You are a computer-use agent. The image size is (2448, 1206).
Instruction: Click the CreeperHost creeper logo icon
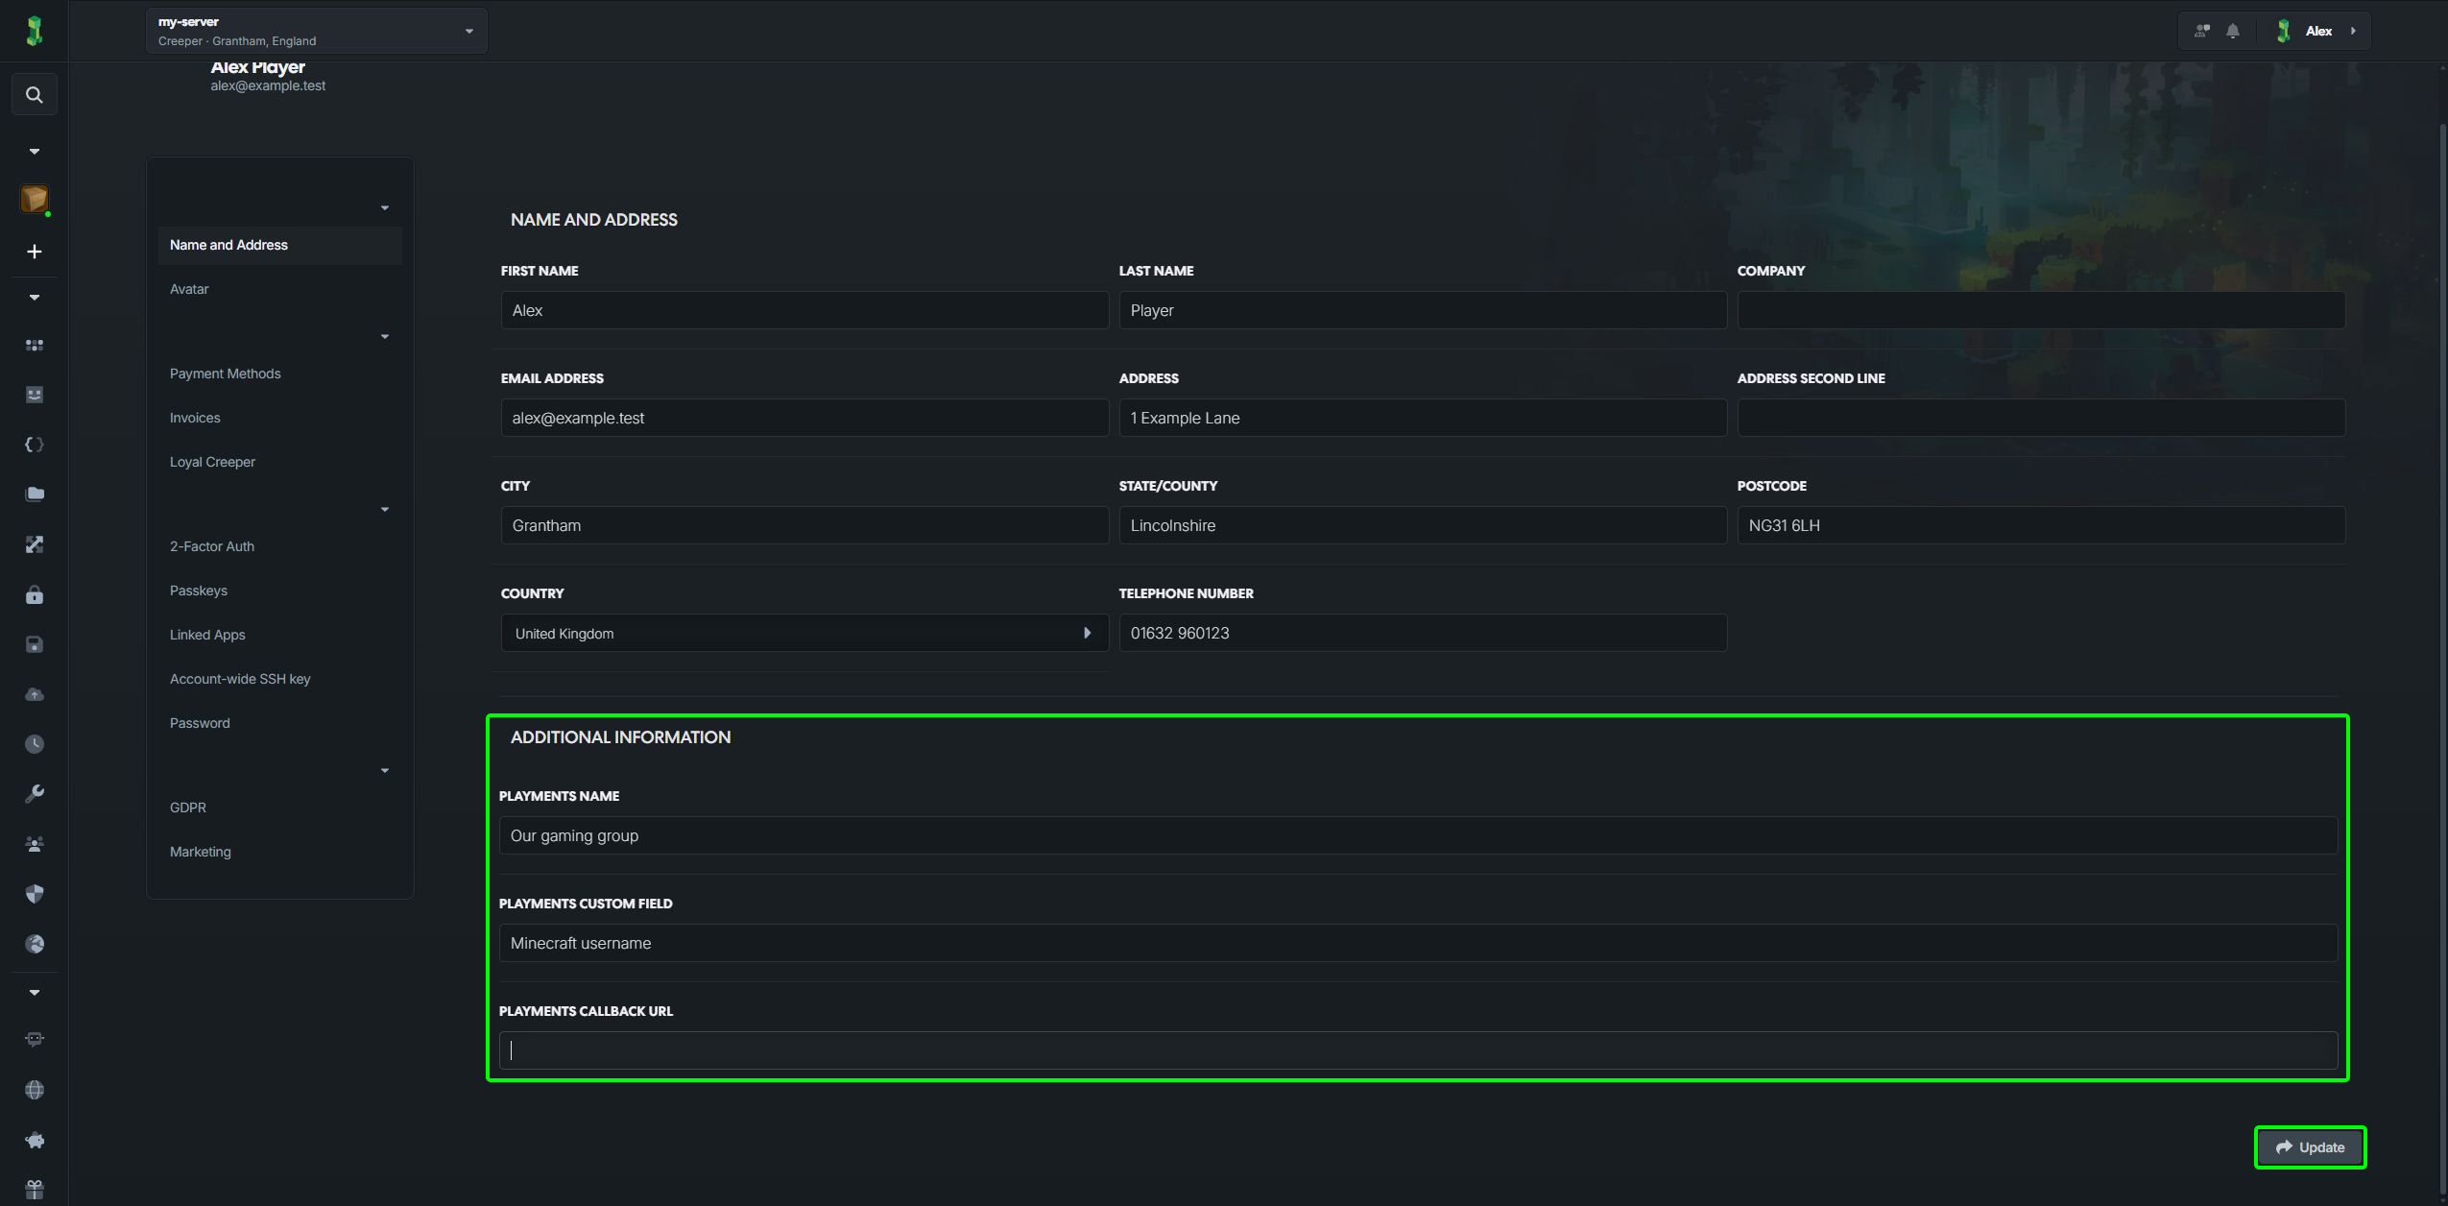35,31
